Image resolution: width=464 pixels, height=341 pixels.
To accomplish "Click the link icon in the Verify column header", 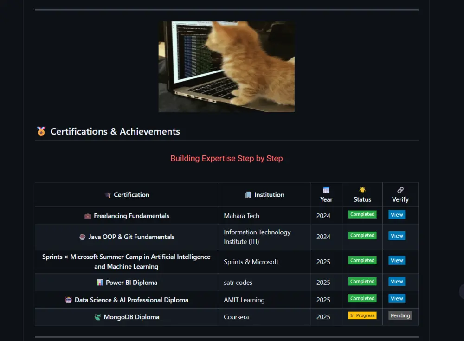I will pos(400,189).
